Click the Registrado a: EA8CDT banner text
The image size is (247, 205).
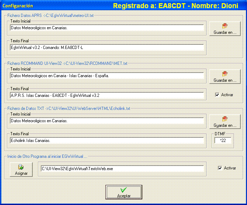(x=176, y=6)
